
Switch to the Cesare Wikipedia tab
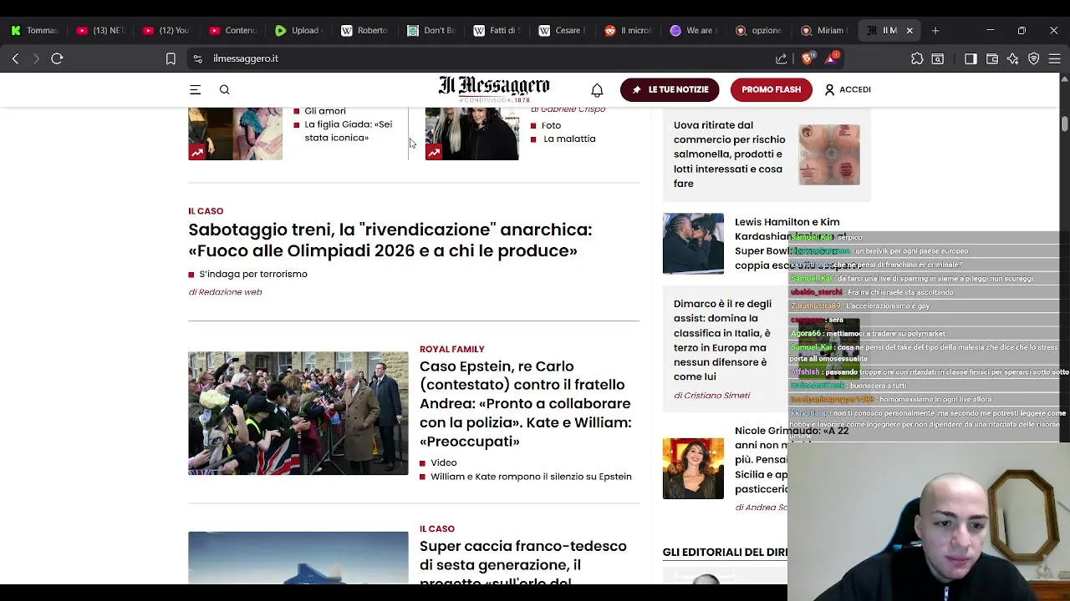tap(563, 30)
